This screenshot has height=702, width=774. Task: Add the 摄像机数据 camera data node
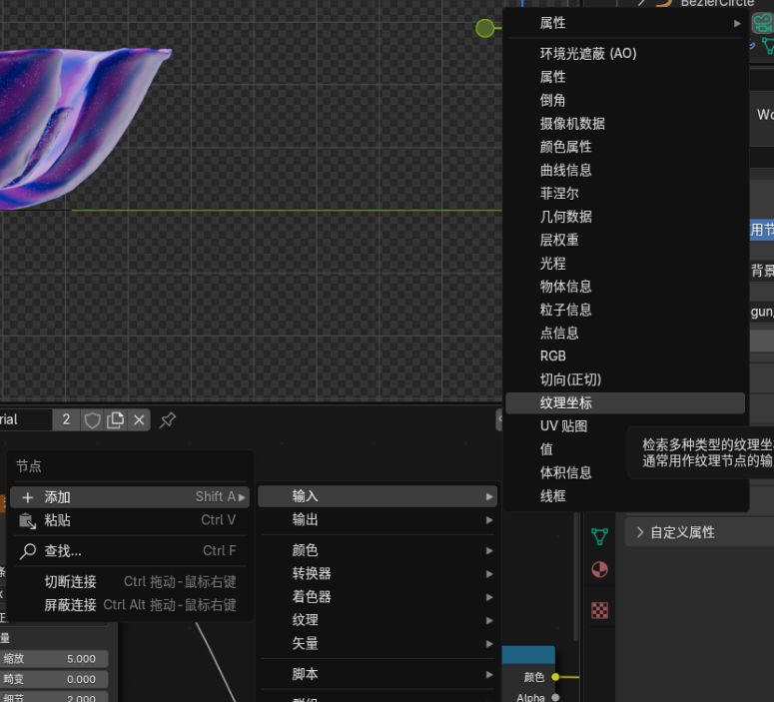click(x=625, y=124)
